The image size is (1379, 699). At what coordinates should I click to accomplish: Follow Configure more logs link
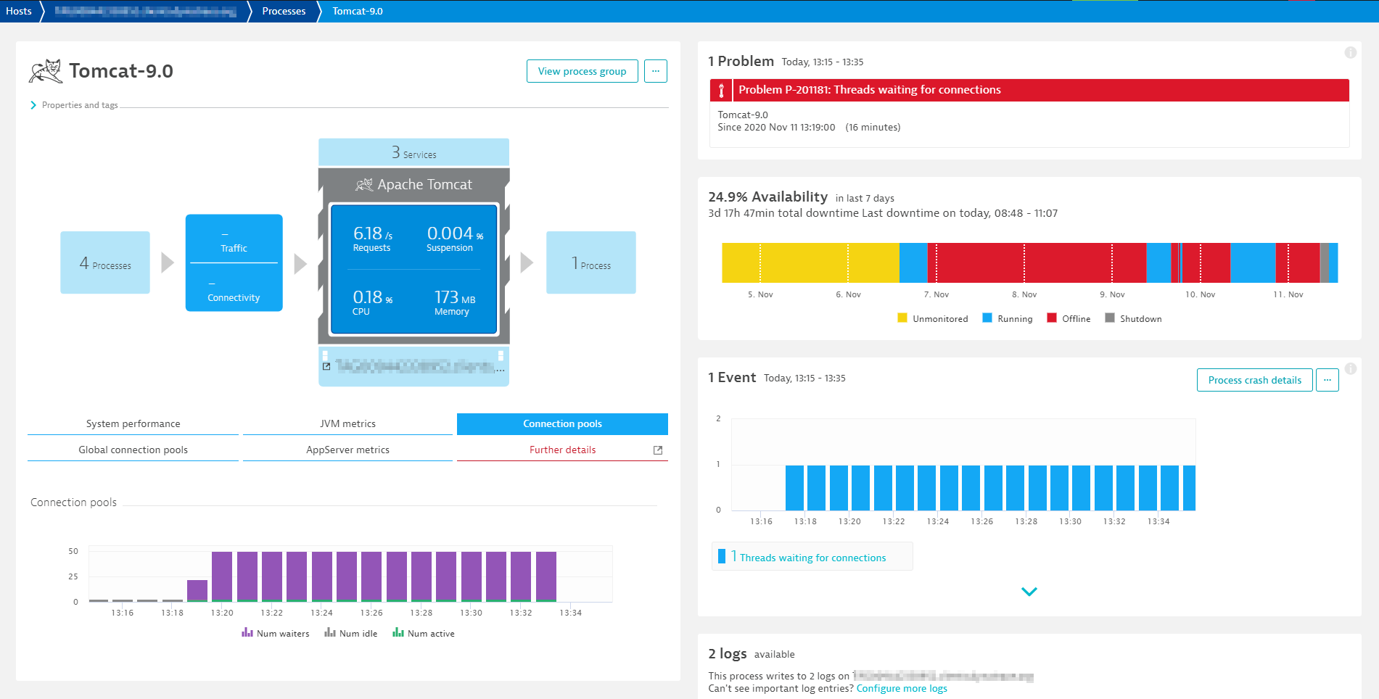(x=902, y=689)
